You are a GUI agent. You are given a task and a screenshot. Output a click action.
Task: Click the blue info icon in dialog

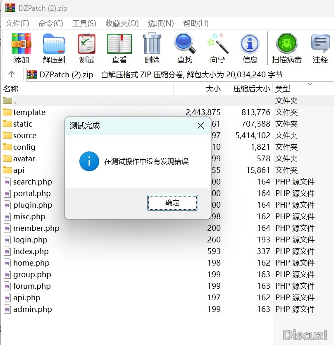click(89, 161)
